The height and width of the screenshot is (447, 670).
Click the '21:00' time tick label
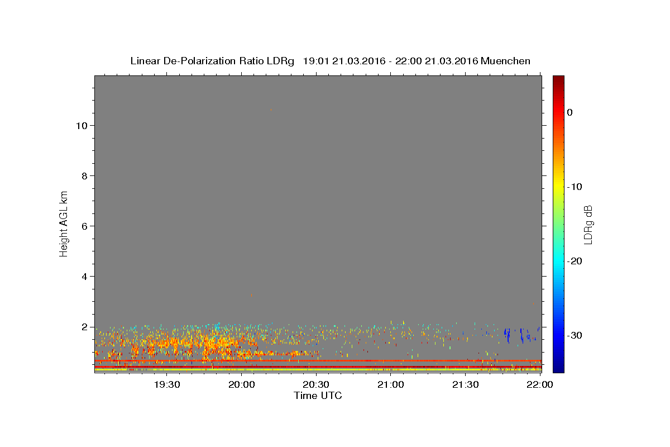[391, 384]
